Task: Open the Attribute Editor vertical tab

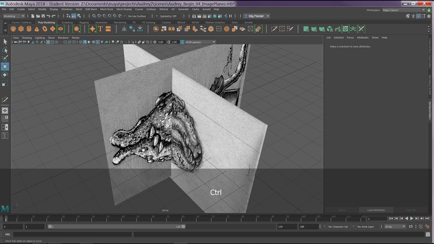Action: (x=430, y=110)
